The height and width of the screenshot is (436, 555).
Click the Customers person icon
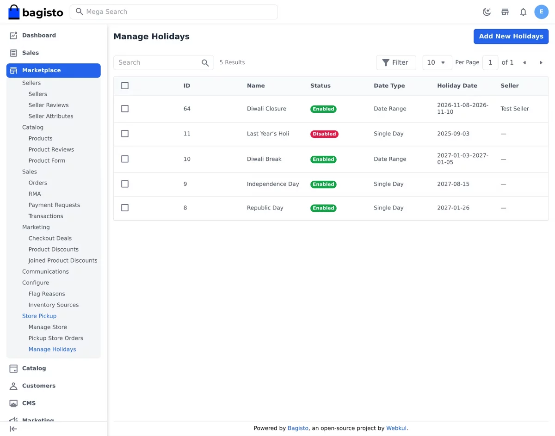(x=13, y=386)
